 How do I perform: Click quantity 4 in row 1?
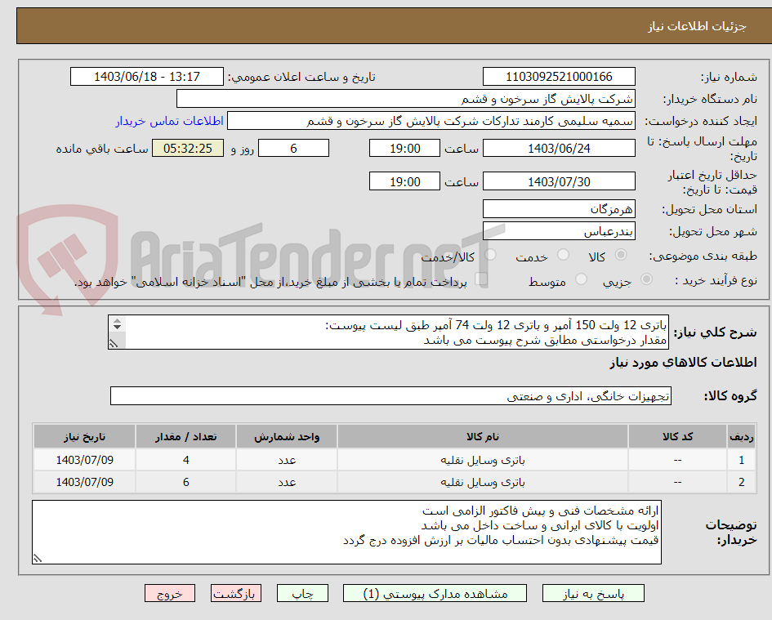pos(185,460)
